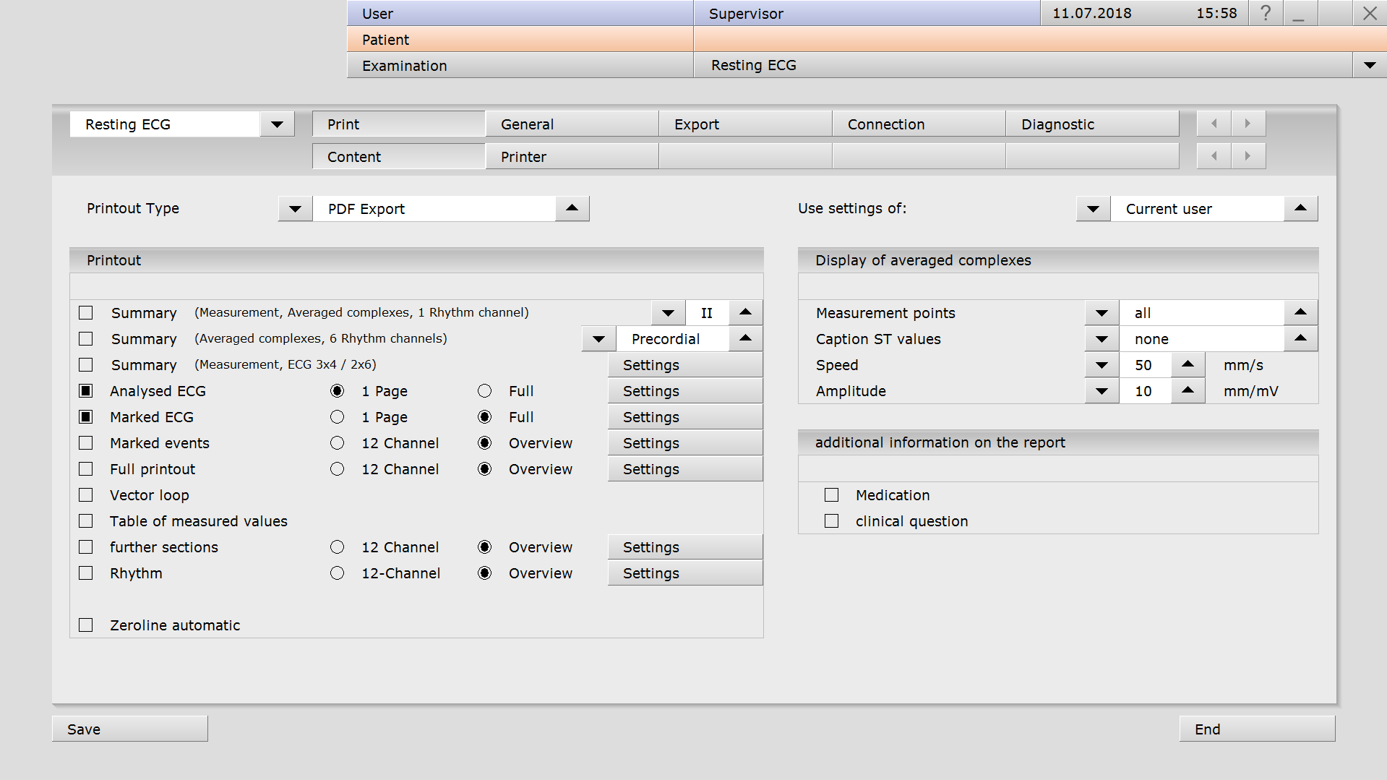
Task: Step Printout Type up arrow
Action: (572, 209)
